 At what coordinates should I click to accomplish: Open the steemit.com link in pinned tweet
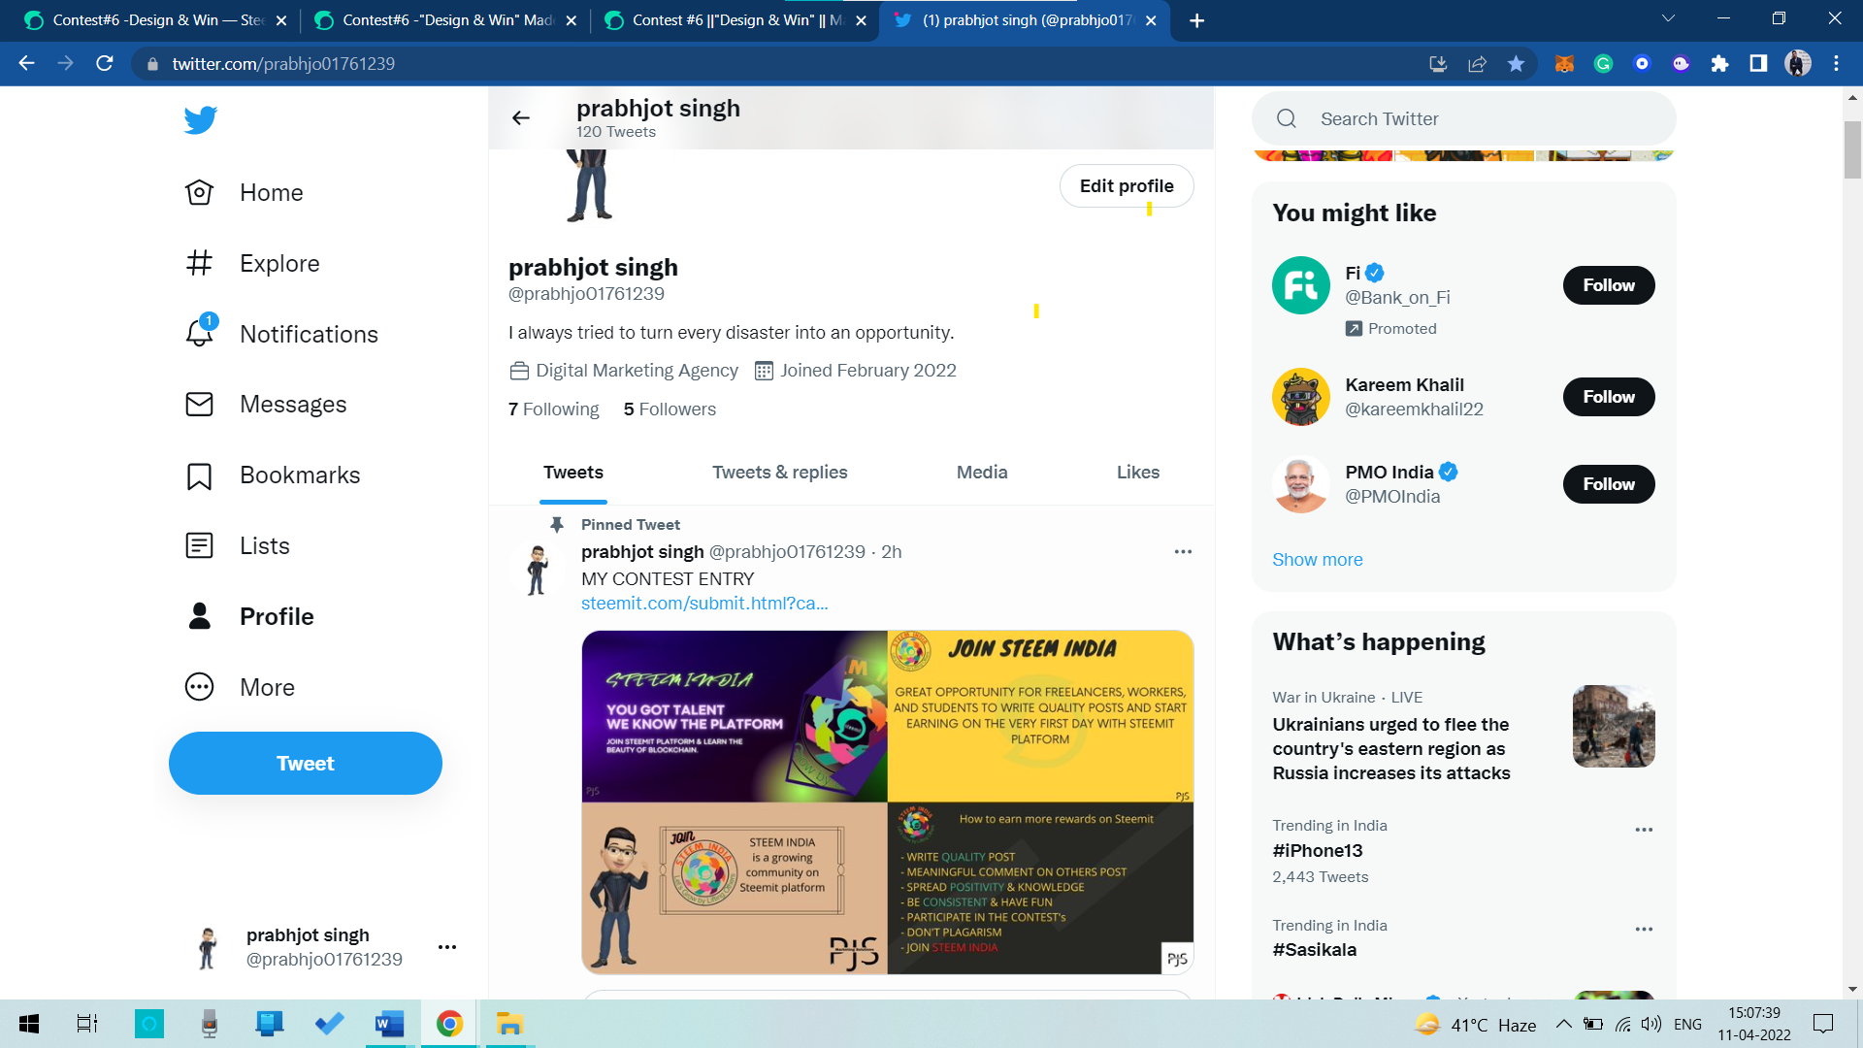704,604
